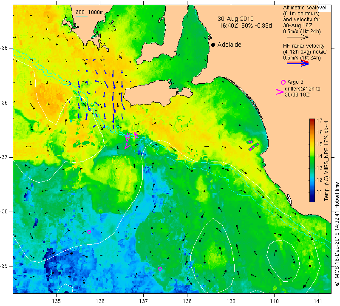
Task: Click the colorbar tick label 12
Action: coord(320,180)
